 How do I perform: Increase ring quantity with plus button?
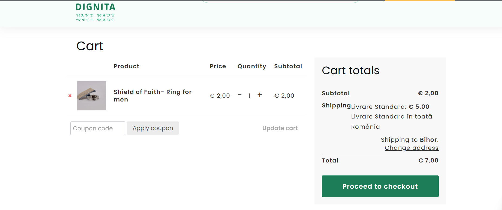260,95
